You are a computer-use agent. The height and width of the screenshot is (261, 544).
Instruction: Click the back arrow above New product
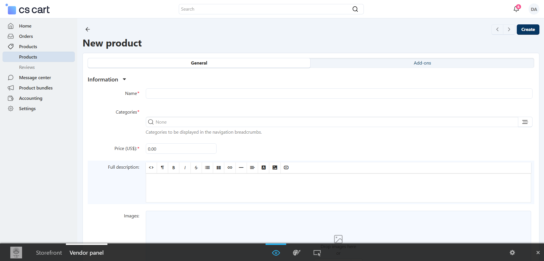tap(88, 29)
